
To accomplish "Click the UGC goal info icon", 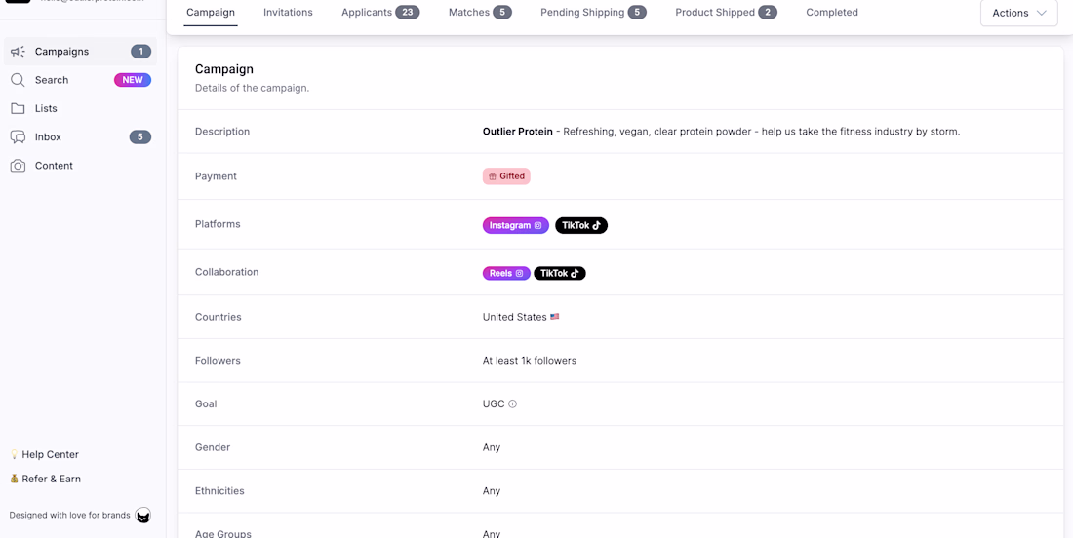I will [x=512, y=404].
